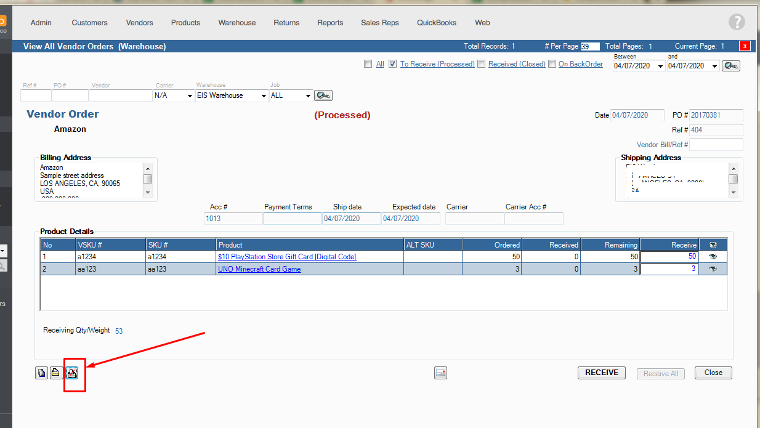
Task: Click the search icon beside Job dropdown
Action: click(x=323, y=95)
